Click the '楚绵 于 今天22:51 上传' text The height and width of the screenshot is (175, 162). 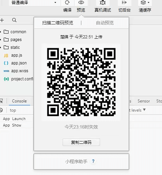point(81,37)
